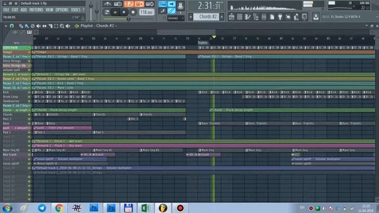
Task: Select the playlist Draw pencil tool
Action: click(21, 26)
